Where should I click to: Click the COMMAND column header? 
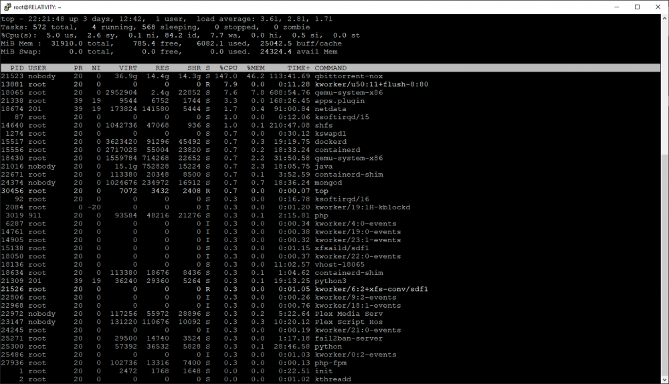(330, 68)
